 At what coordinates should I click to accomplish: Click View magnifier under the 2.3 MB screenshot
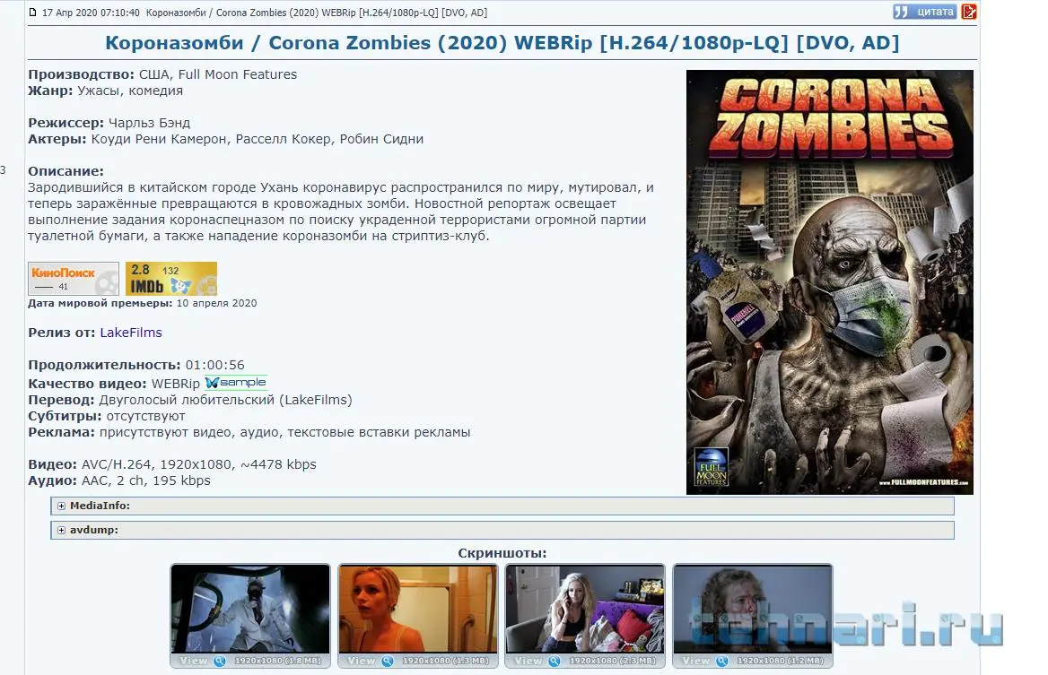point(555,661)
